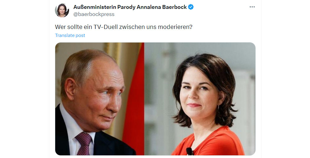Screen dimensions: 310x158
Task: Select the tweet text about TV-Duell
Action: click(124, 27)
